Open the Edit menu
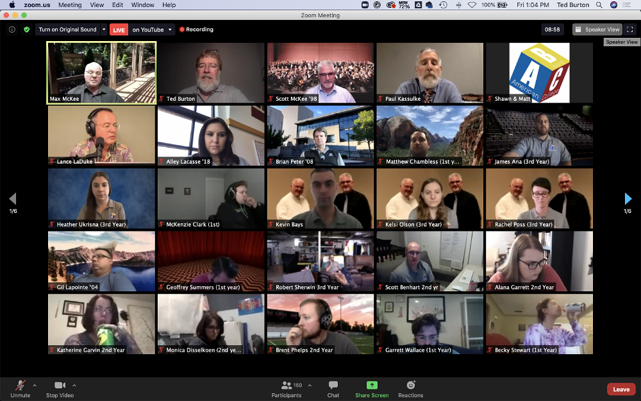This screenshot has height=401, width=641. (118, 5)
